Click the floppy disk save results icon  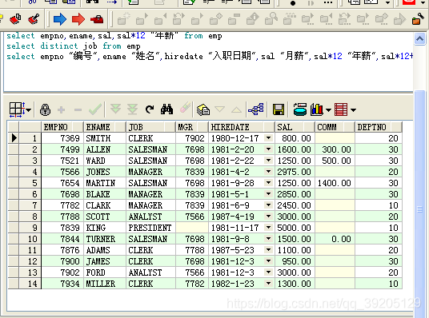click(x=279, y=109)
